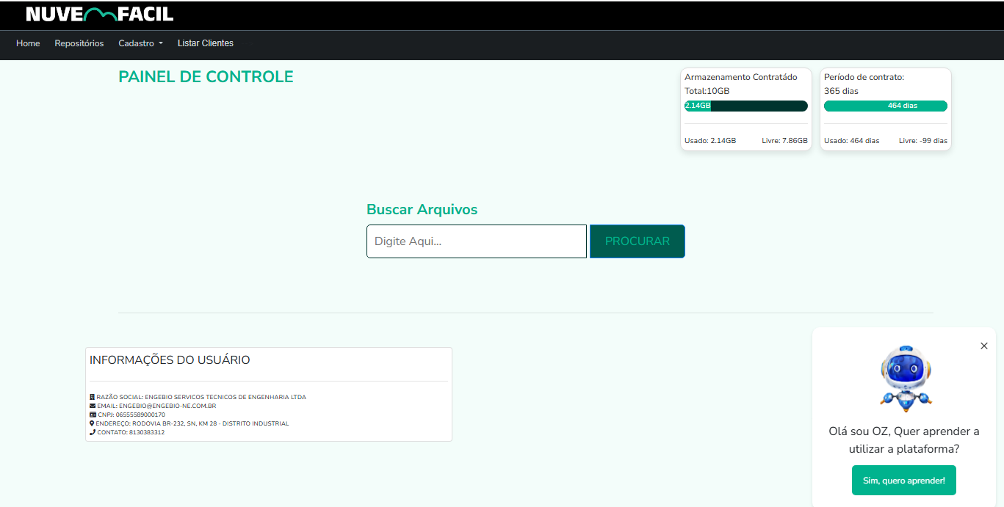Click the email address ENGEBIO@ENGEBIO-NE.COM.BR
The image size is (1004, 507).
(x=167, y=406)
